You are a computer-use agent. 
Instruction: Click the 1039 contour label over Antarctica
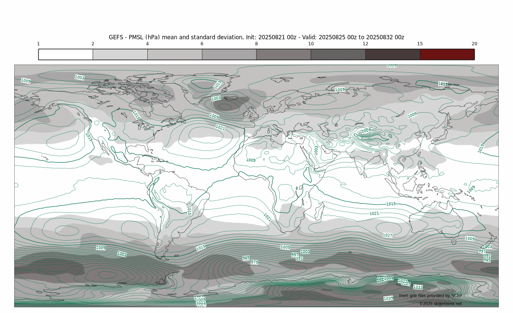(388, 298)
